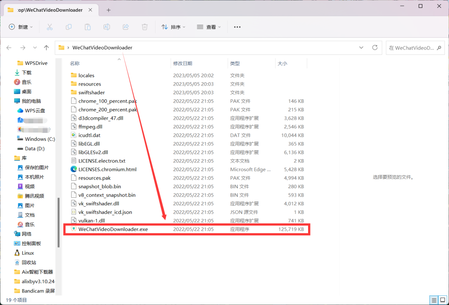Open the 查看 view menu
The height and width of the screenshot is (305, 449).
209,27
